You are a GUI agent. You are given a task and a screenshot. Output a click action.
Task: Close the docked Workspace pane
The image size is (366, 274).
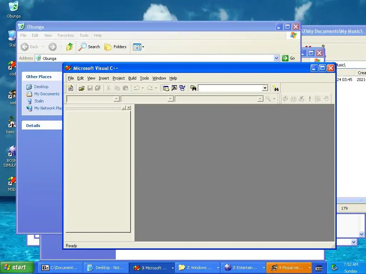coord(129,108)
